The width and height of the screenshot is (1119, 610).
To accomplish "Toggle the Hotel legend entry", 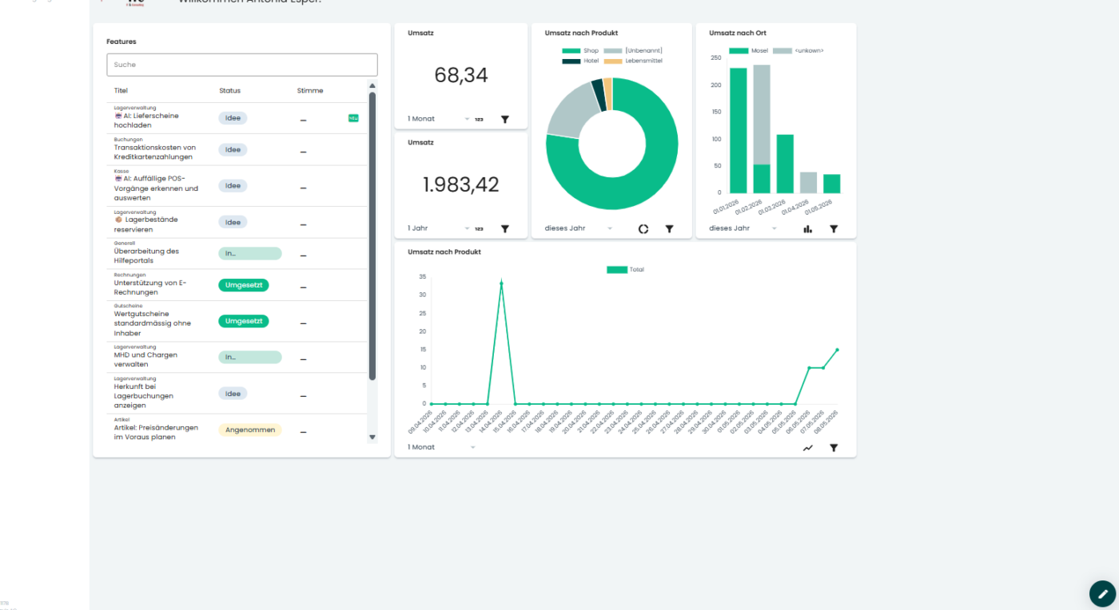I will click(x=580, y=61).
